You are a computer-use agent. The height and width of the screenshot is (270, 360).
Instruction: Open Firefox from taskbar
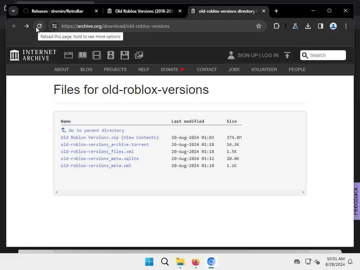(195, 262)
